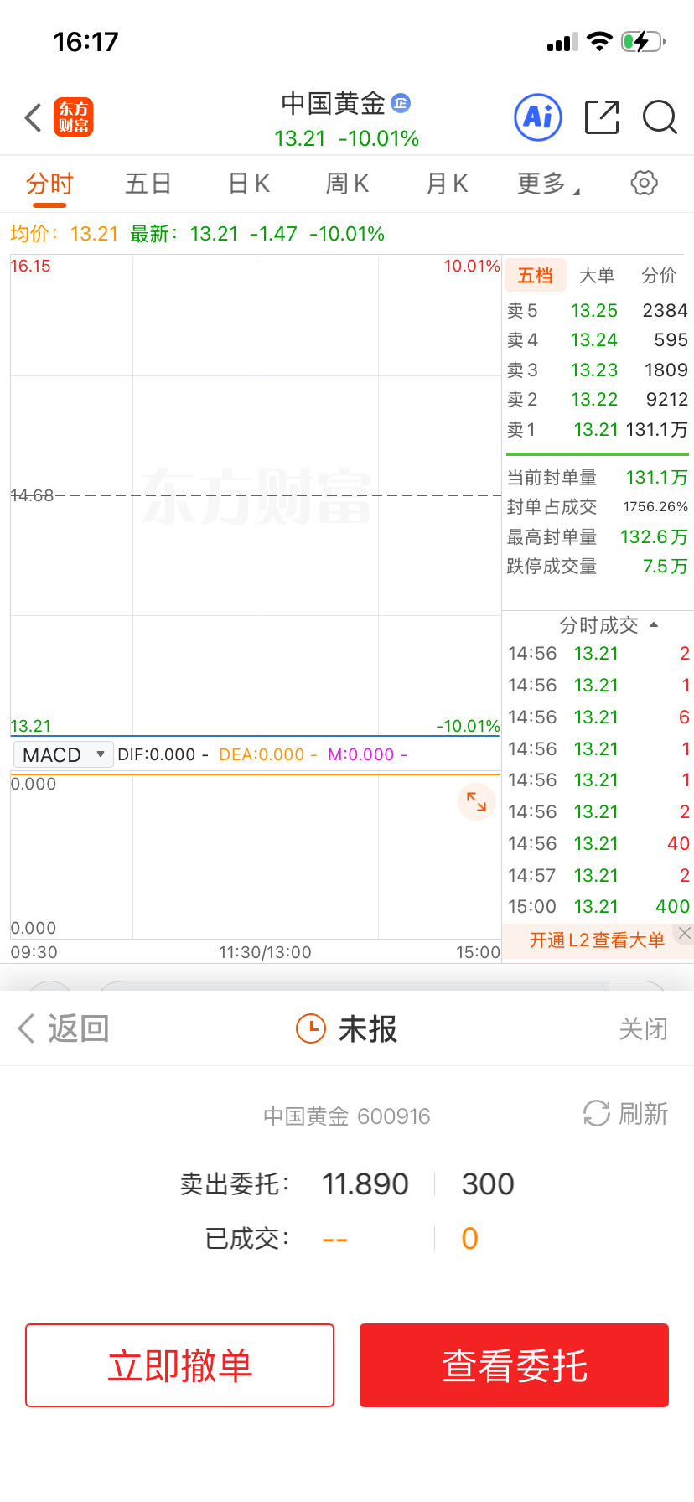Viewport: 694px width, 1502px height.
Task: Tap the clock icon beside 未报
Action: tap(311, 1028)
